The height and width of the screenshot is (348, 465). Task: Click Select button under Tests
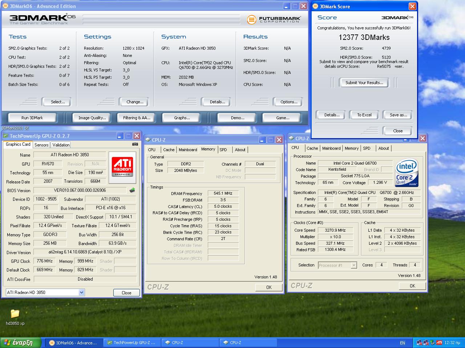[56, 102]
